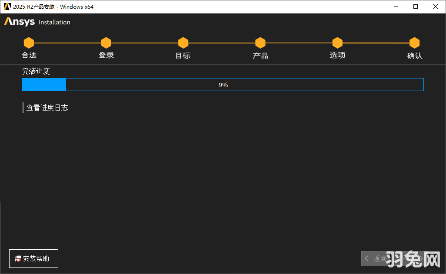446x274 pixels.
Task: Select the 目标 step hexagon marker
Action: pos(183,43)
